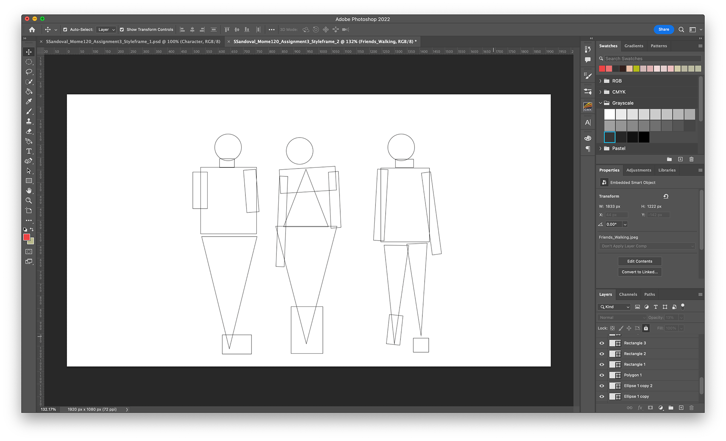Add a layer mask
This screenshot has width=726, height=441.
650,408
